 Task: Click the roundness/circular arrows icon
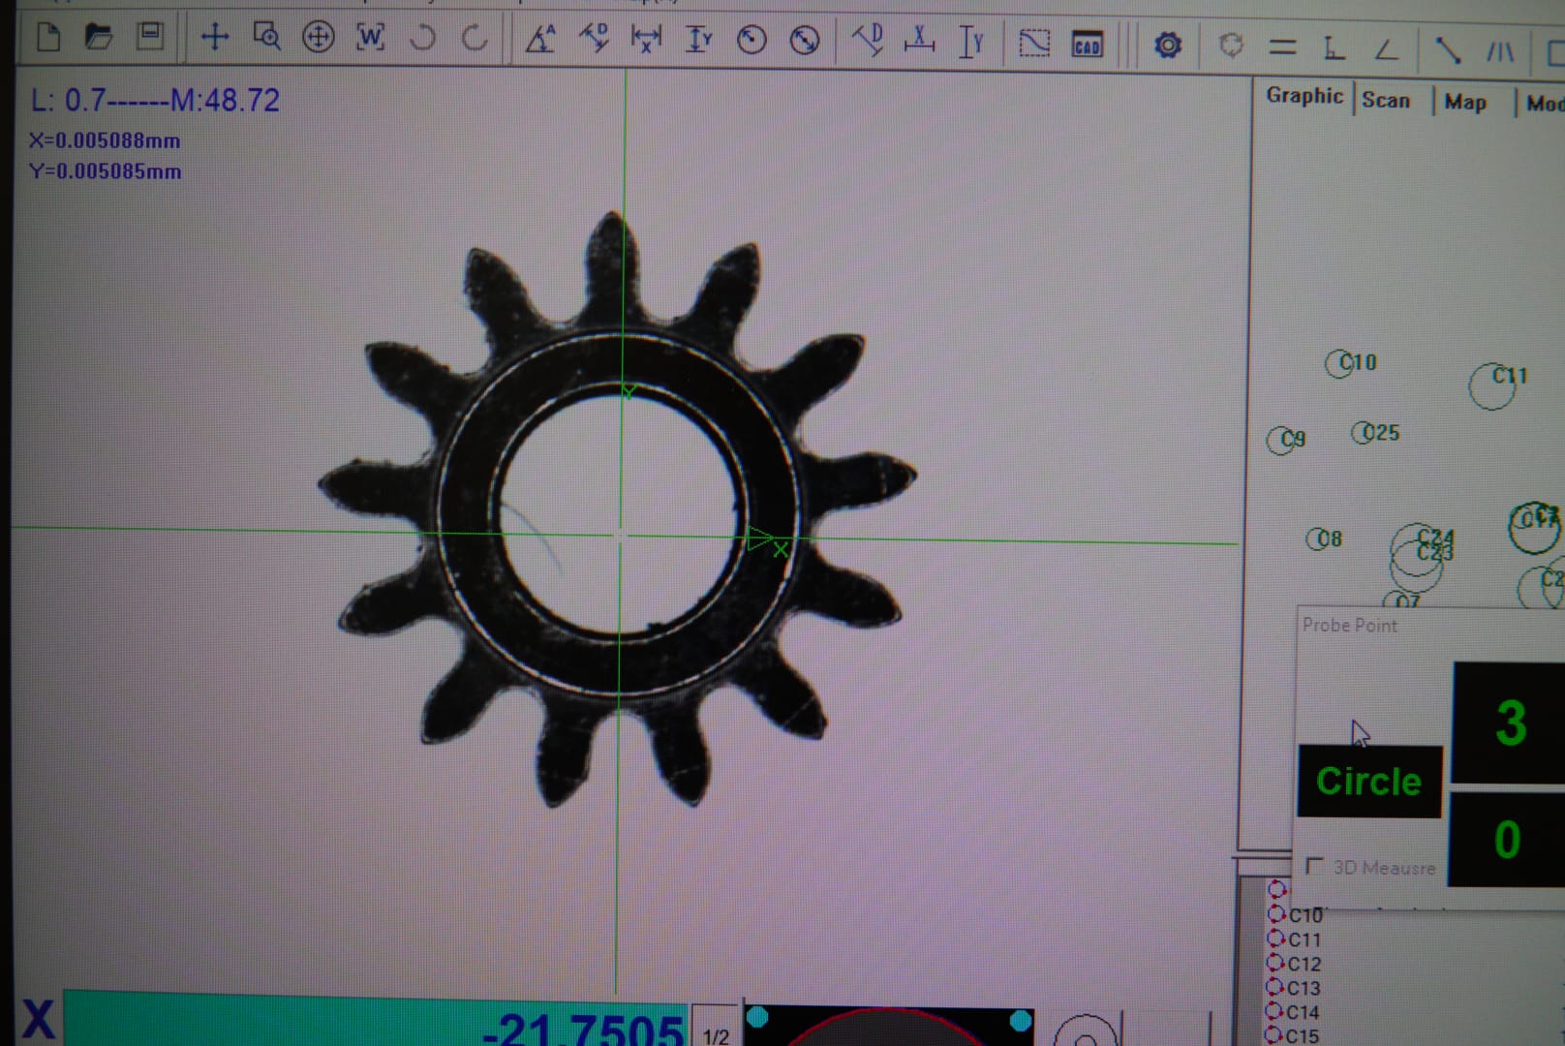click(1231, 45)
